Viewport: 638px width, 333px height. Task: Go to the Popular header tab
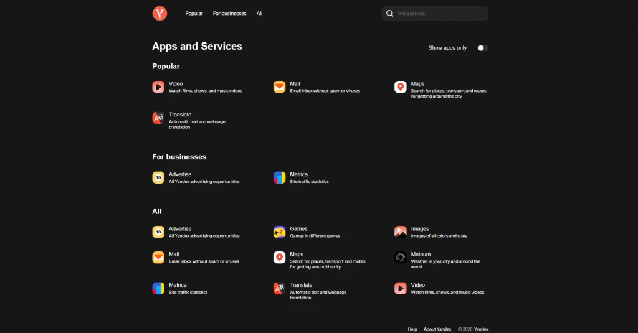(x=194, y=14)
